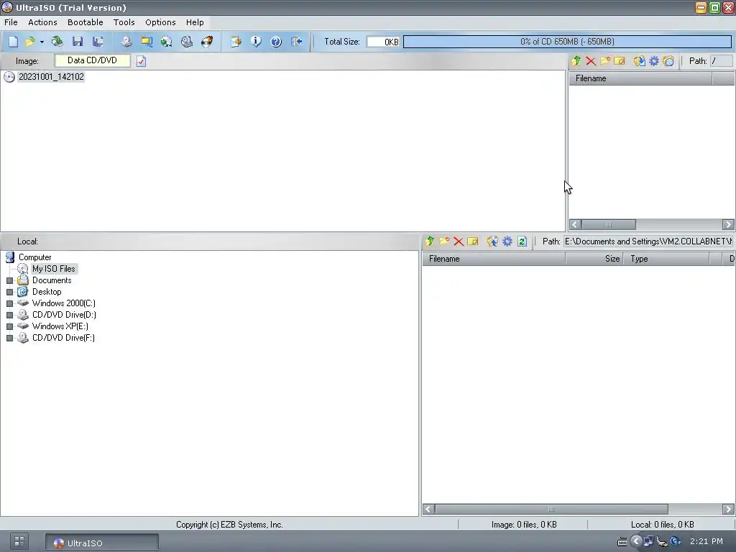This screenshot has height=552, width=736.
Task: Open the Help menu
Action: point(195,22)
